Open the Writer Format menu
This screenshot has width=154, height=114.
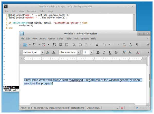pos(51,39)
